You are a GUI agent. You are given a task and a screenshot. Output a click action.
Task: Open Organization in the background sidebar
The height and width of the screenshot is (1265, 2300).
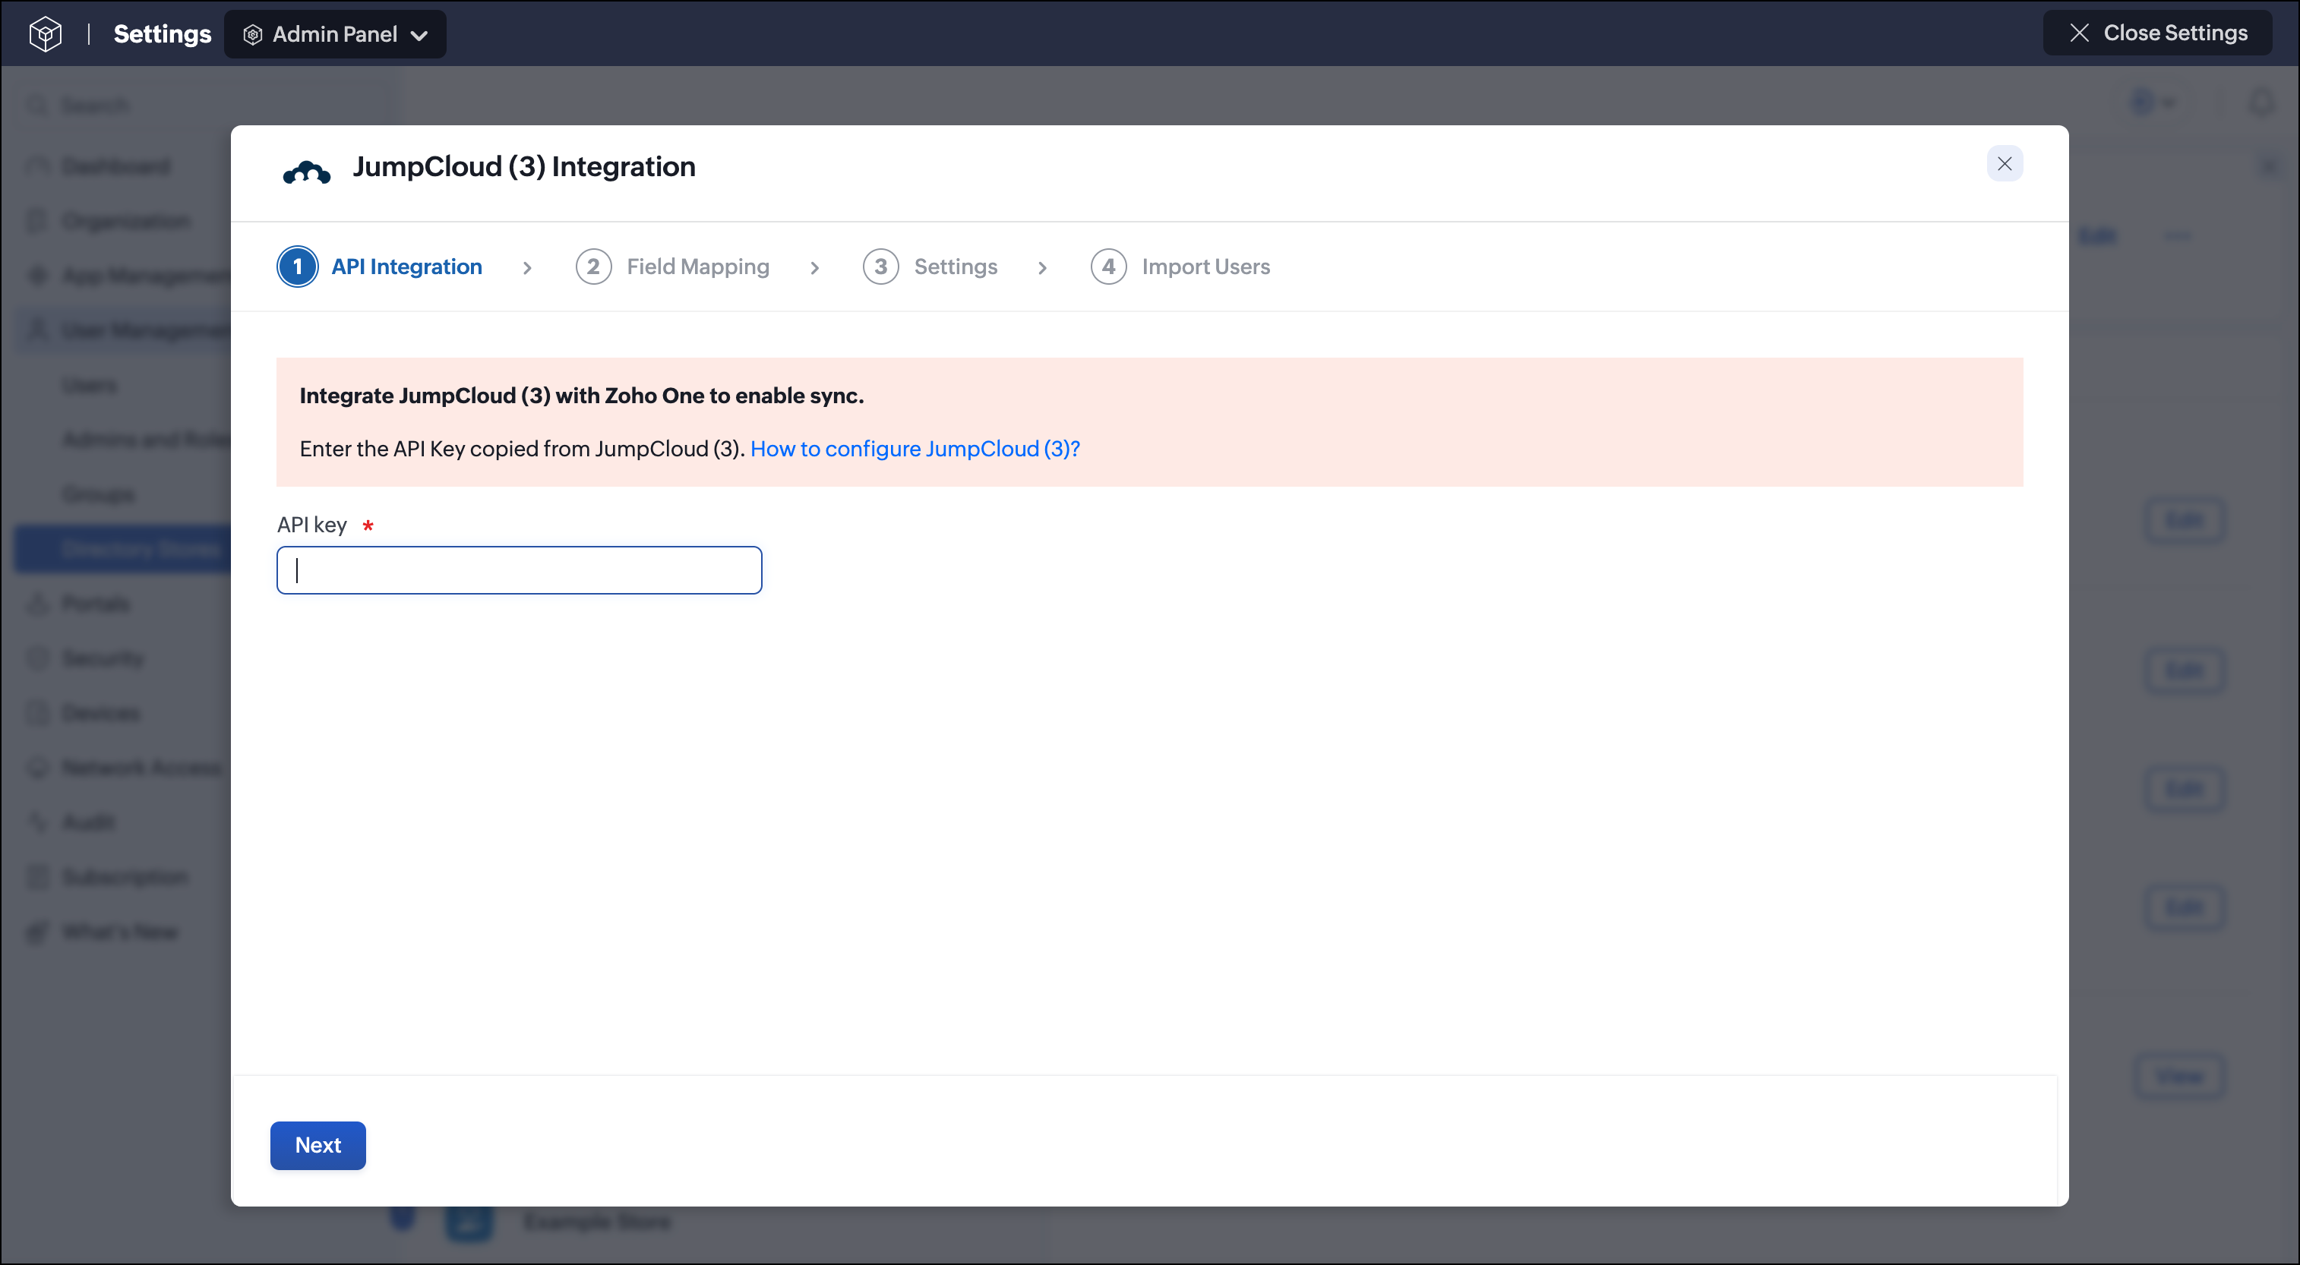(126, 220)
